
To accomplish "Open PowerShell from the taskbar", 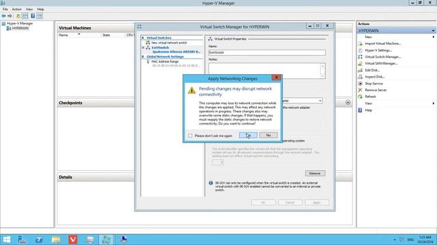I will pos(39,240).
